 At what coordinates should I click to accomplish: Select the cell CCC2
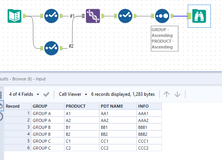point(149,148)
